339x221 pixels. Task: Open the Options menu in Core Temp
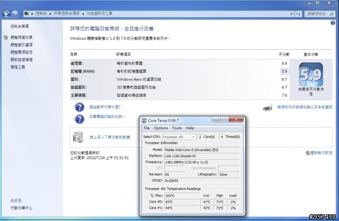click(161, 128)
